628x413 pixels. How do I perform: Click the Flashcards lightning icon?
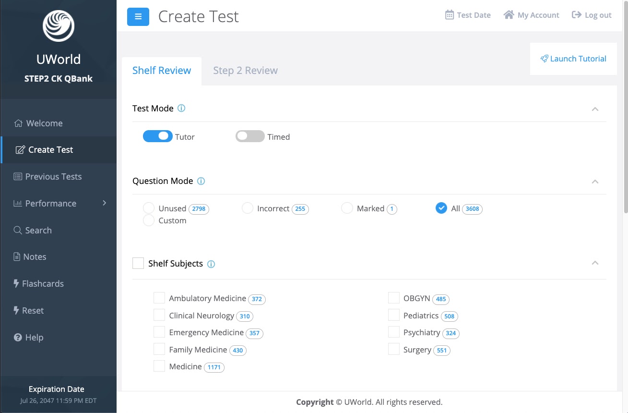coord(16,283)
